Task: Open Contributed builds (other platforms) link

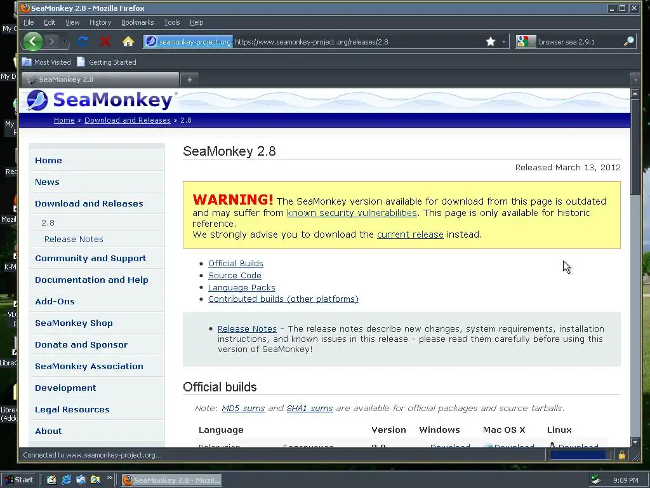Action: tap(283, 299)
